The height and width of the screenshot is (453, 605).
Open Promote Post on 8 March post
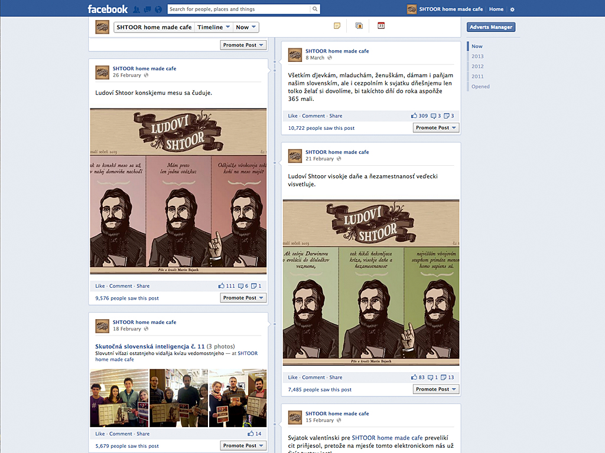point(436,127)
